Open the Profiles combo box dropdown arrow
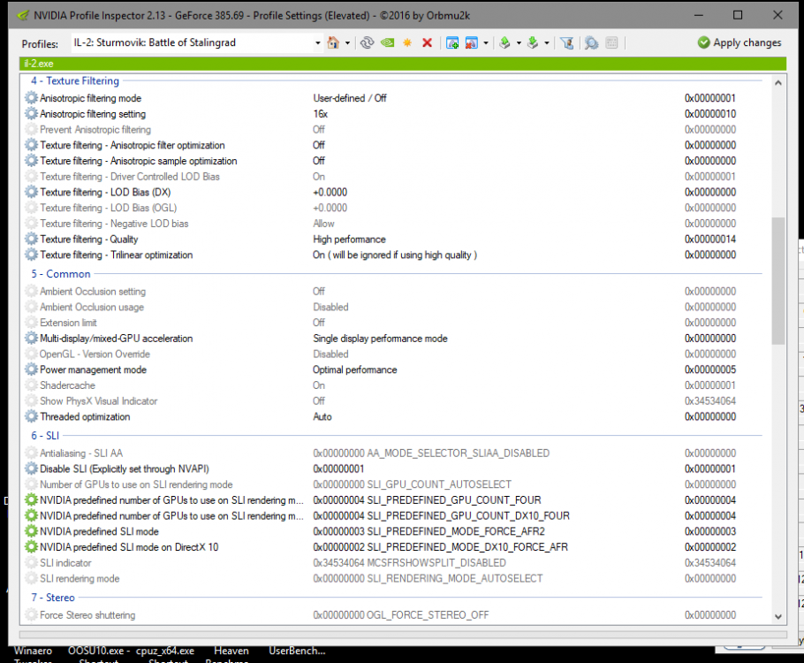The width and height of the screenshot is (804, 663). (318, 43)
